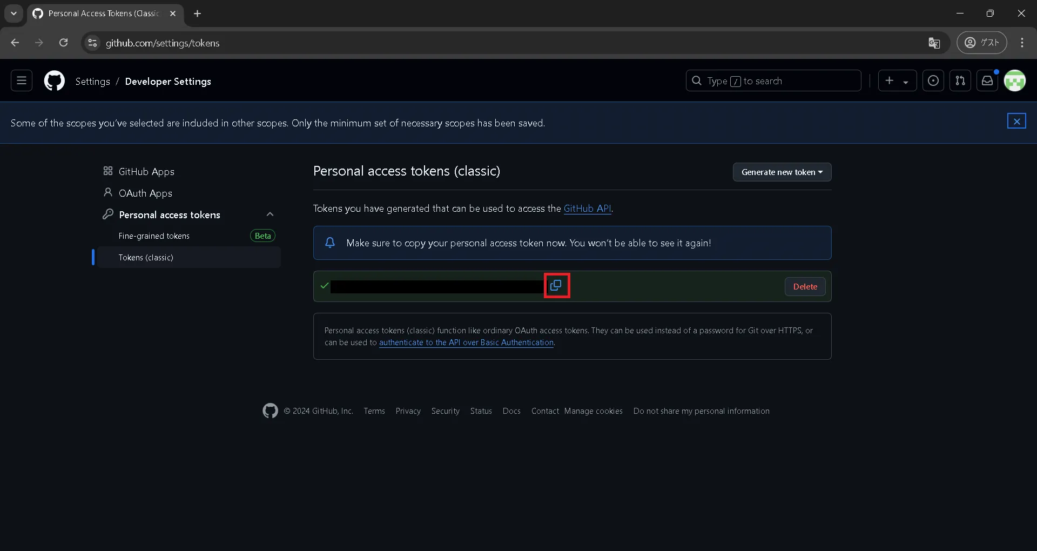This screenshot has width=1037, height=551.
Task: Open the Security footer link
Action: point(445,411)
